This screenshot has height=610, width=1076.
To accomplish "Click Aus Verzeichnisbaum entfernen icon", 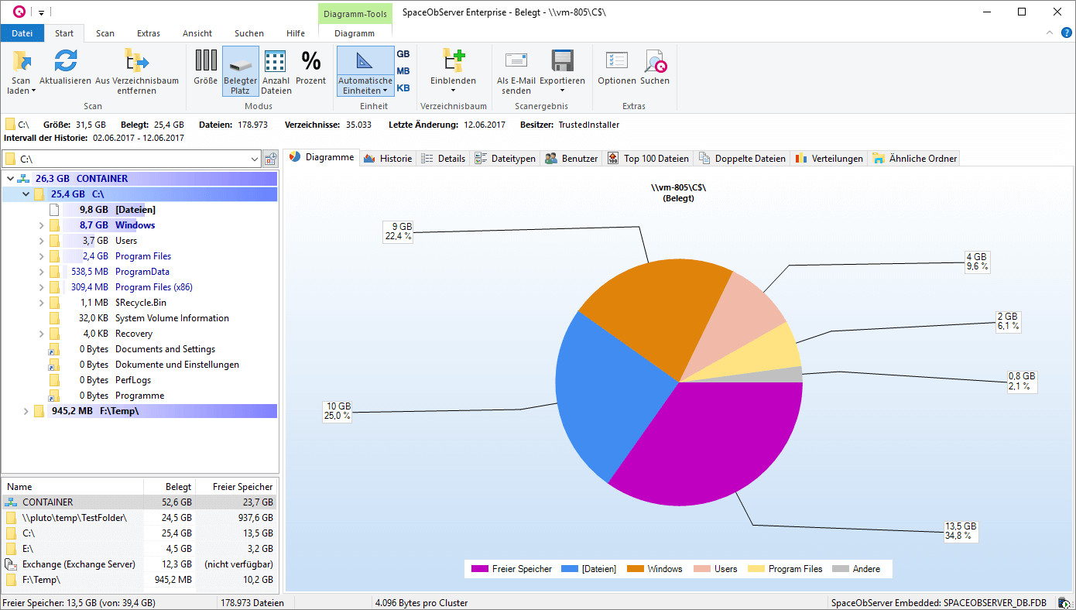I will tap(136, 61).
